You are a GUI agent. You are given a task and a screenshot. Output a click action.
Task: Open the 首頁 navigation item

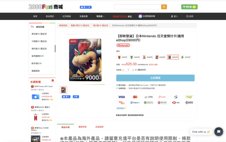(35, 17)
